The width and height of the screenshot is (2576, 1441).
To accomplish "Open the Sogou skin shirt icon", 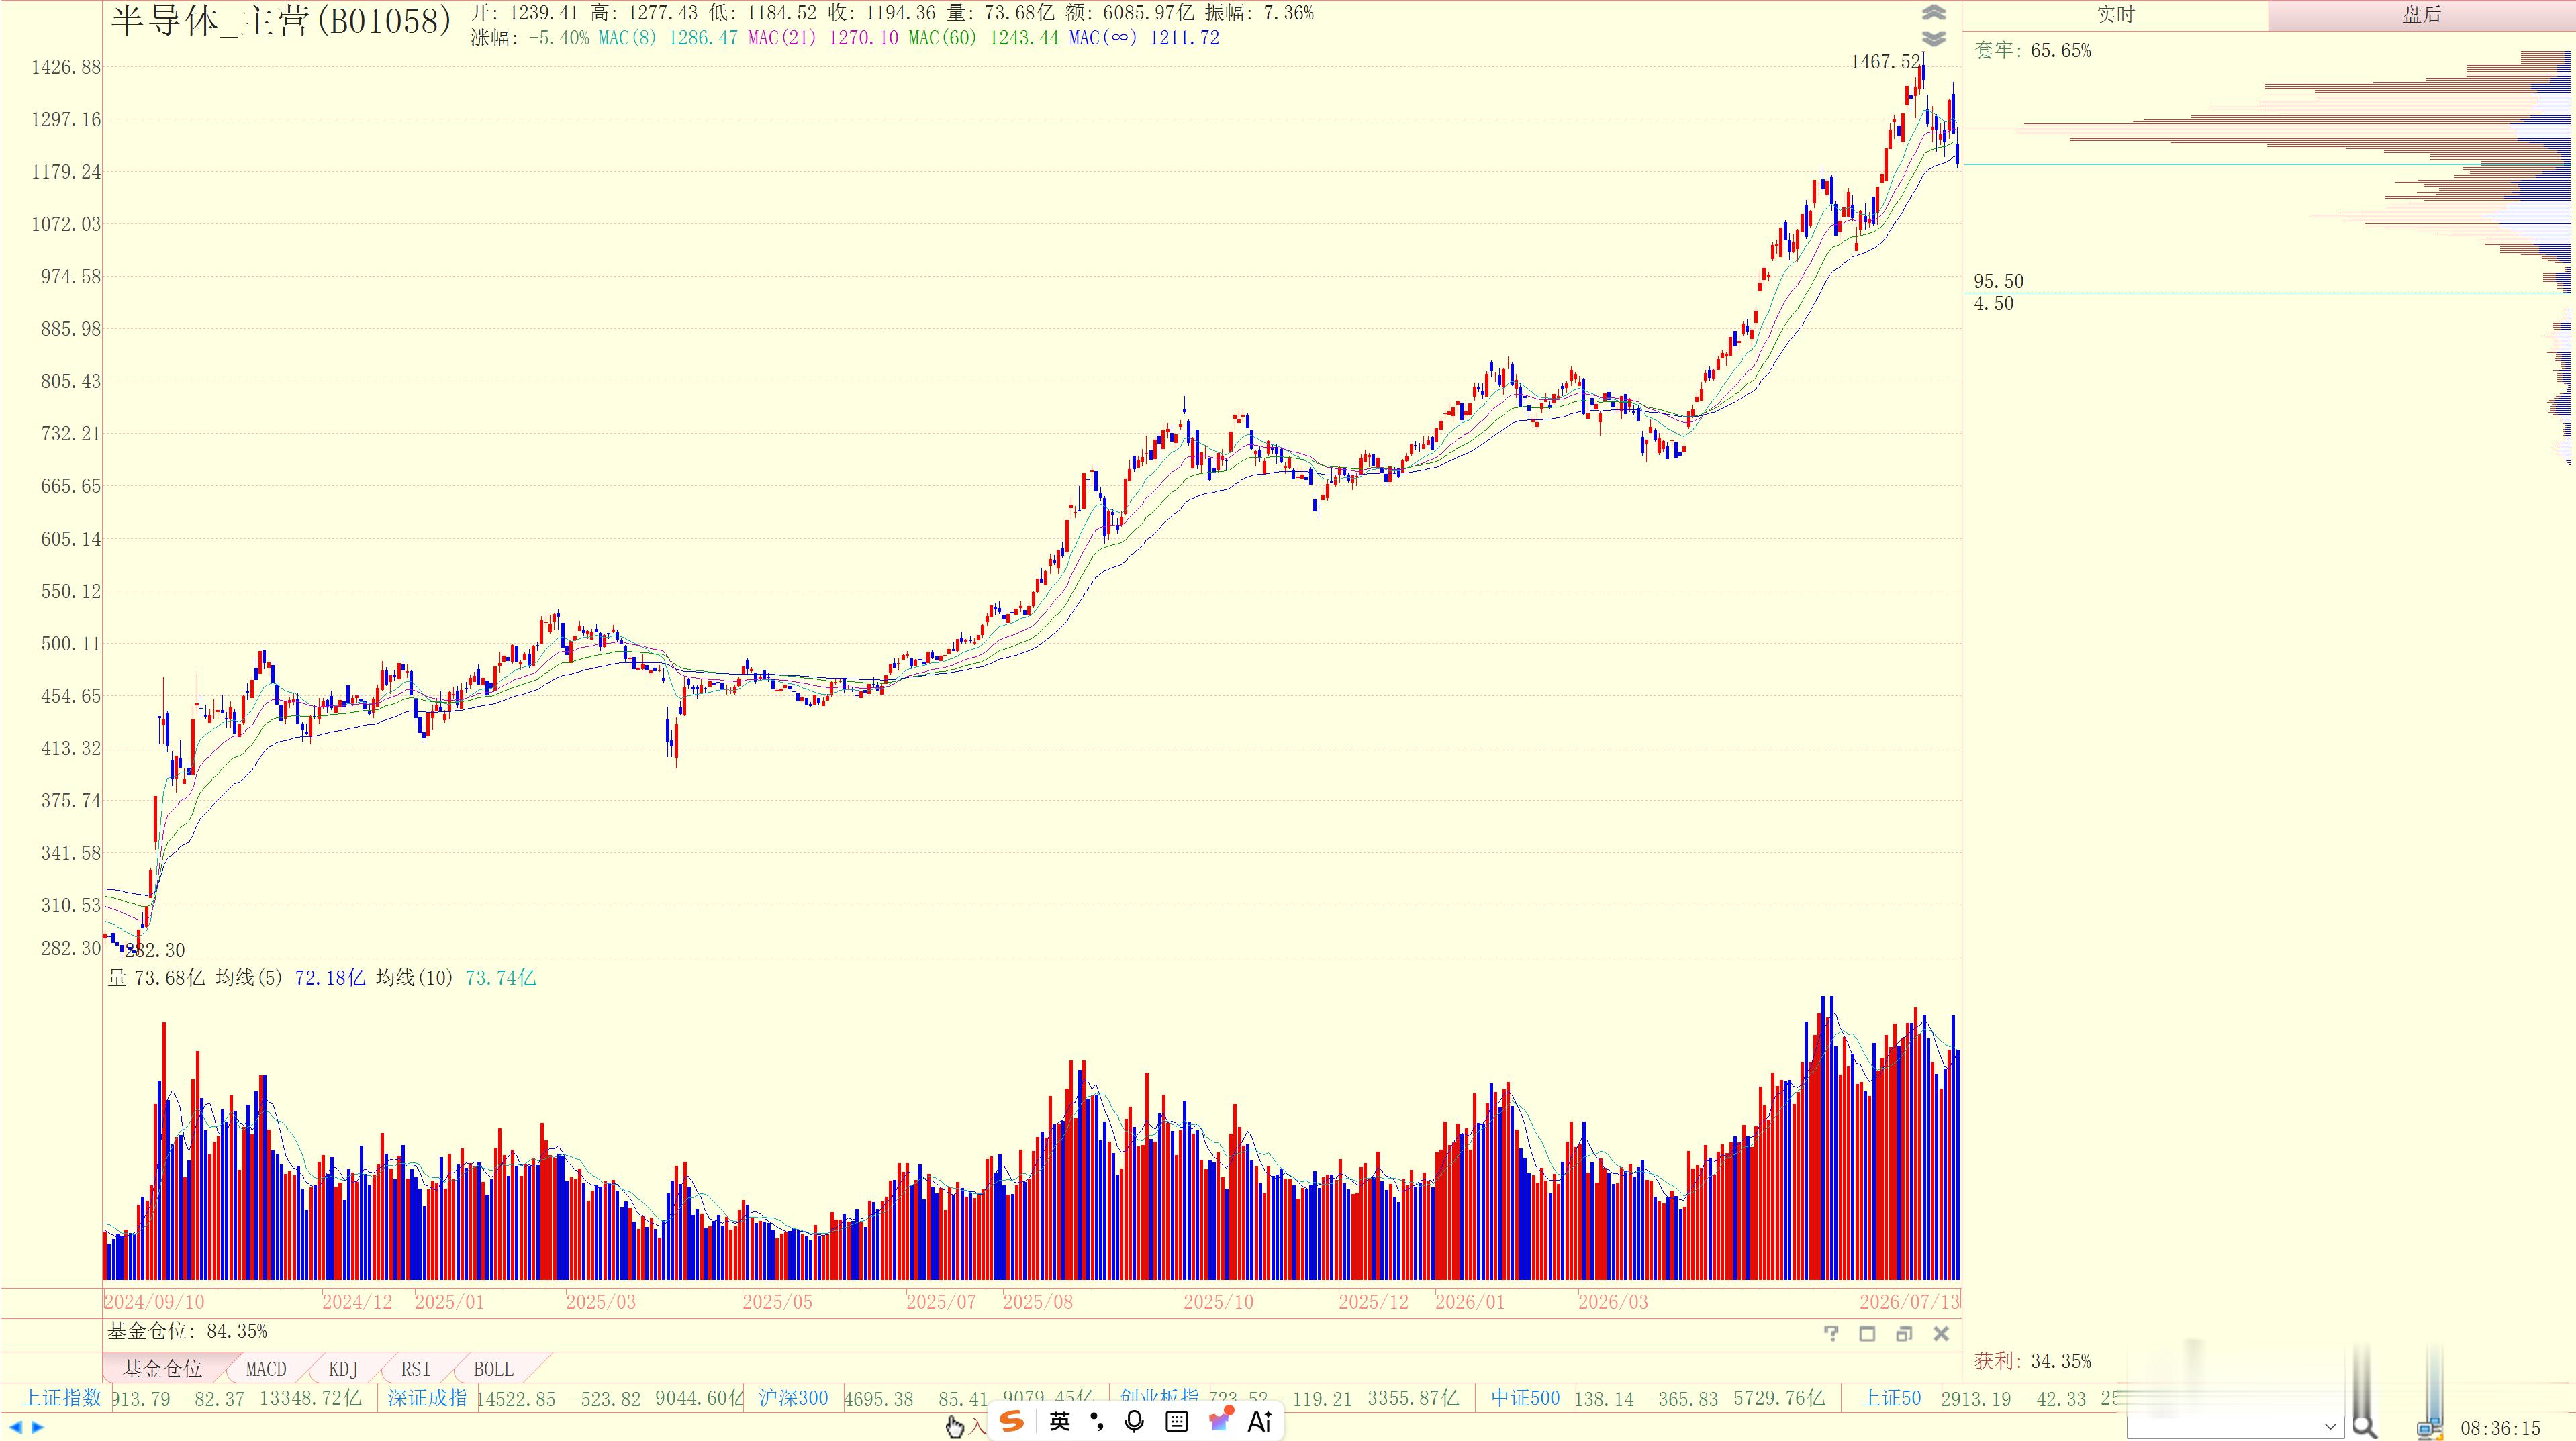I will (x=1220, y=1419).
